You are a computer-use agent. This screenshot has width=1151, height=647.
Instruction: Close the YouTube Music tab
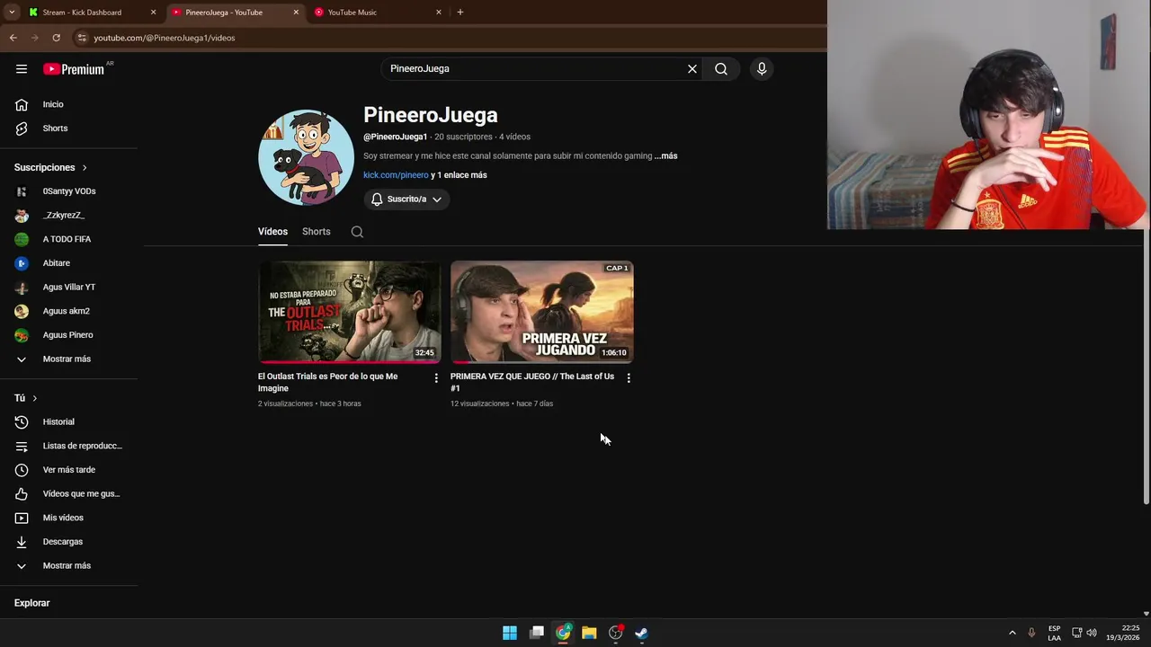439,13
